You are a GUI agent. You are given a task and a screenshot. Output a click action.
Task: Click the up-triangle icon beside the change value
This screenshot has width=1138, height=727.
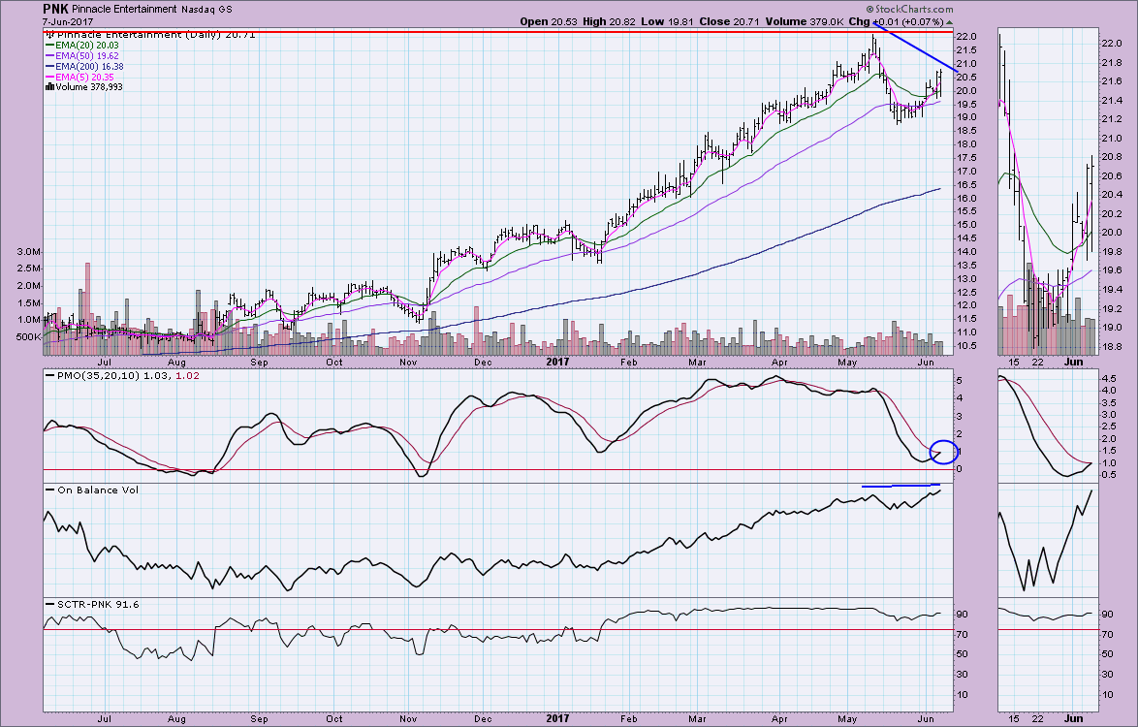click(949, 22)
